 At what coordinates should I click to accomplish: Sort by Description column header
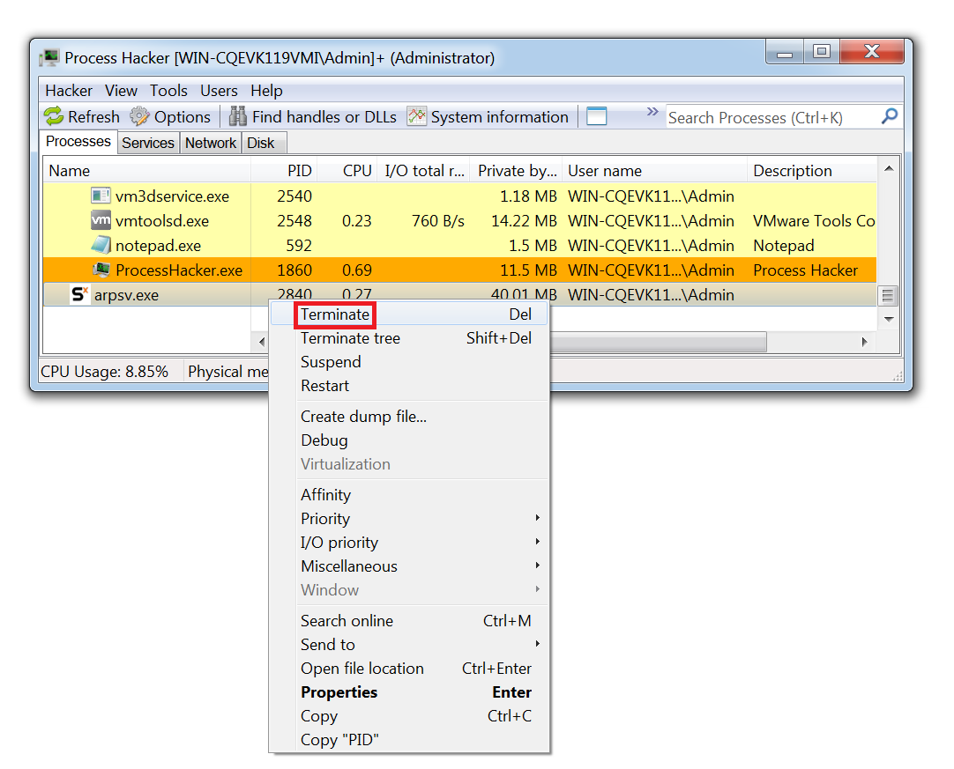pyautogui.click(x=812, y=171)
